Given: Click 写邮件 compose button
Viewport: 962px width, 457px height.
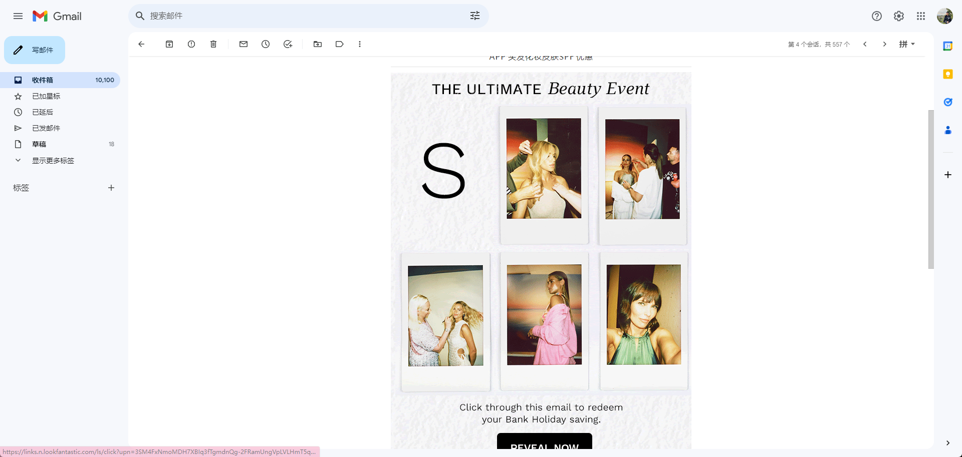Looking at the screenshot, I should click(35, 50).
